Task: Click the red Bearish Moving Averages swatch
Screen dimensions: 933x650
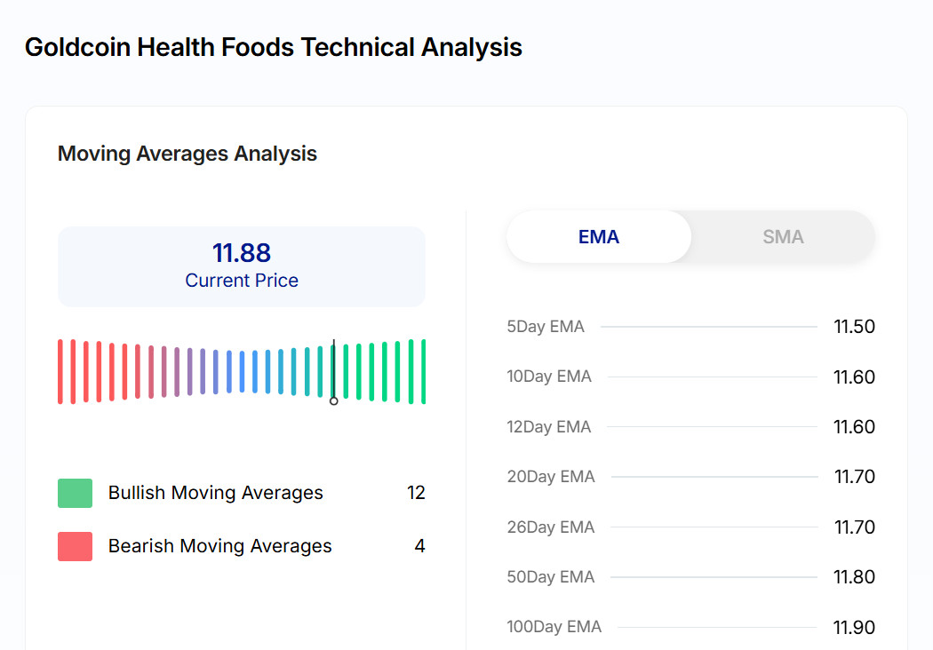Action: [75, 546]
